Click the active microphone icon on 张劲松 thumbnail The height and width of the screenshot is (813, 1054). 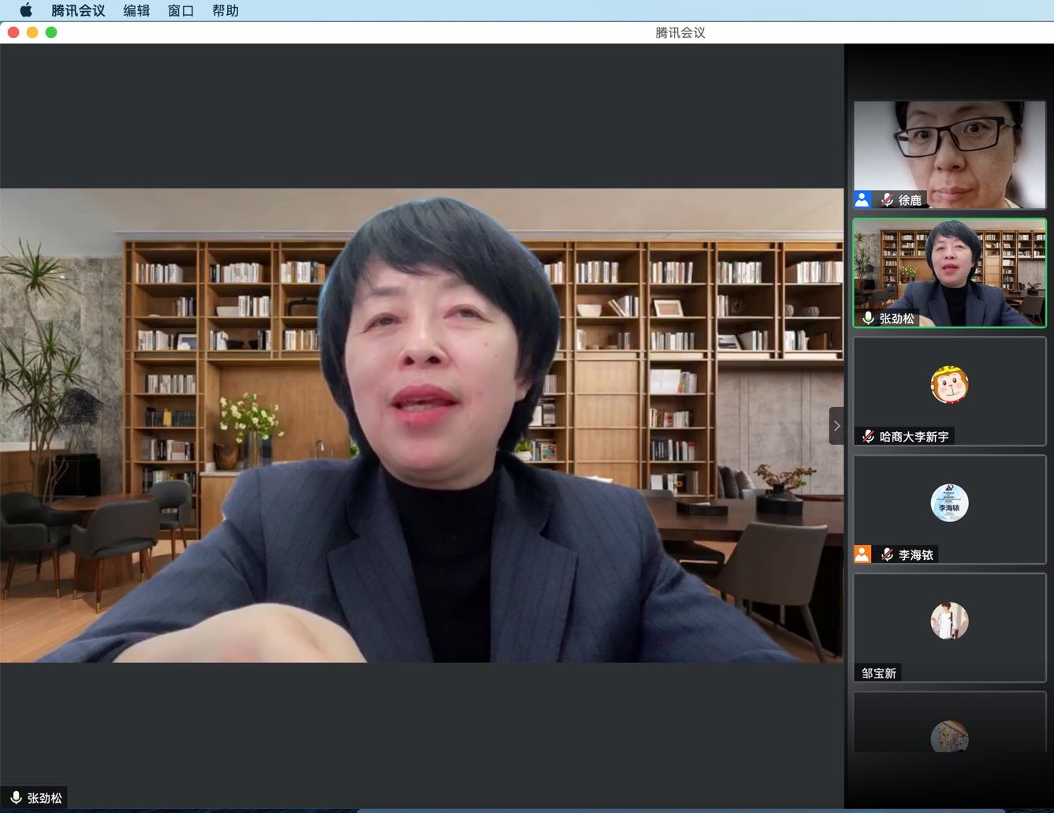(868, 318)
